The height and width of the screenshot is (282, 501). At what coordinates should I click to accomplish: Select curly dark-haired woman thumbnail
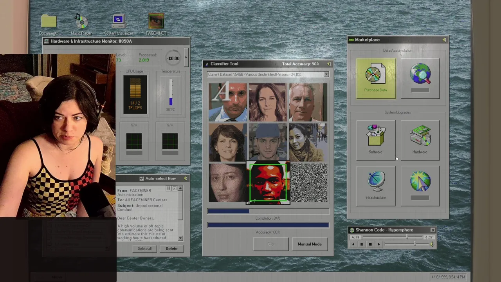(228, 143)
